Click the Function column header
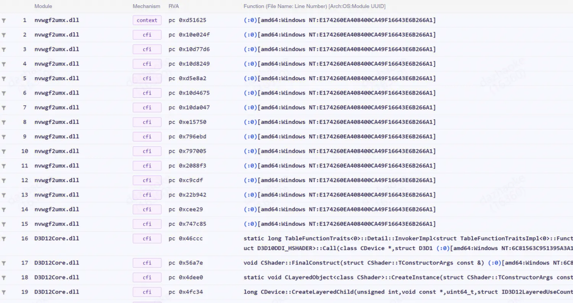Image resolution: width=573 pixels, height=303 pixels. pyautogui.click(x=314, y=6)
